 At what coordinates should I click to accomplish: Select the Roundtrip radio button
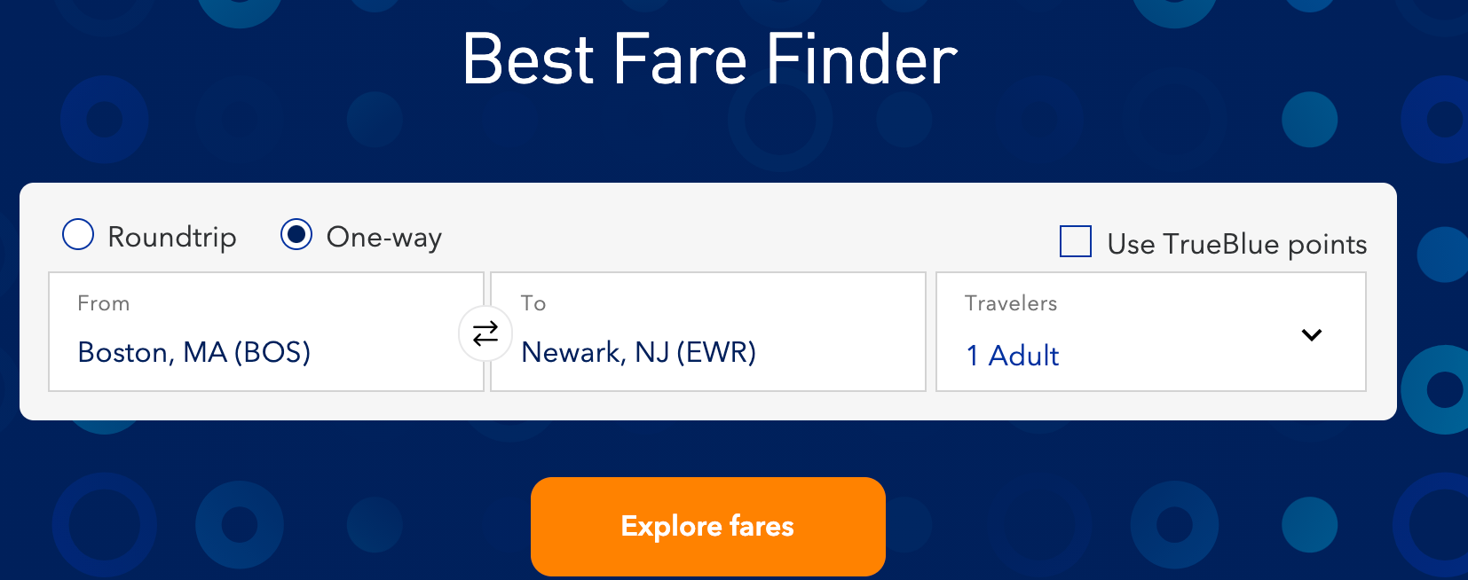pyautogui.click(x=78, y=235)
